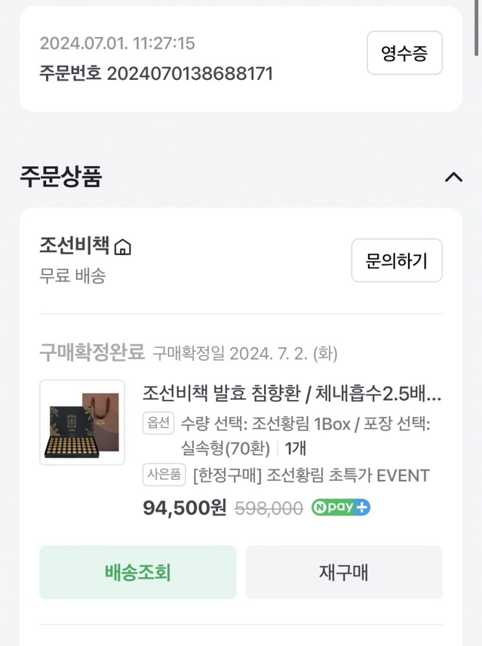Screen dimensions: 482x646
Task: Click the 주문상품 section heading
Action: pyautogui.click(x=61, y=177)
